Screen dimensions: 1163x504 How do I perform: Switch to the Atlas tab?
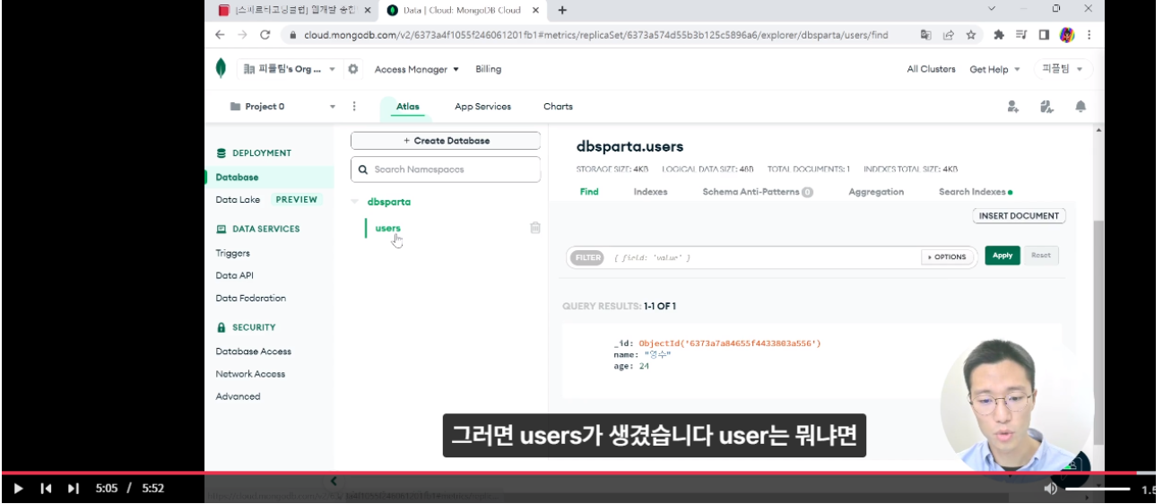point(407,106)
